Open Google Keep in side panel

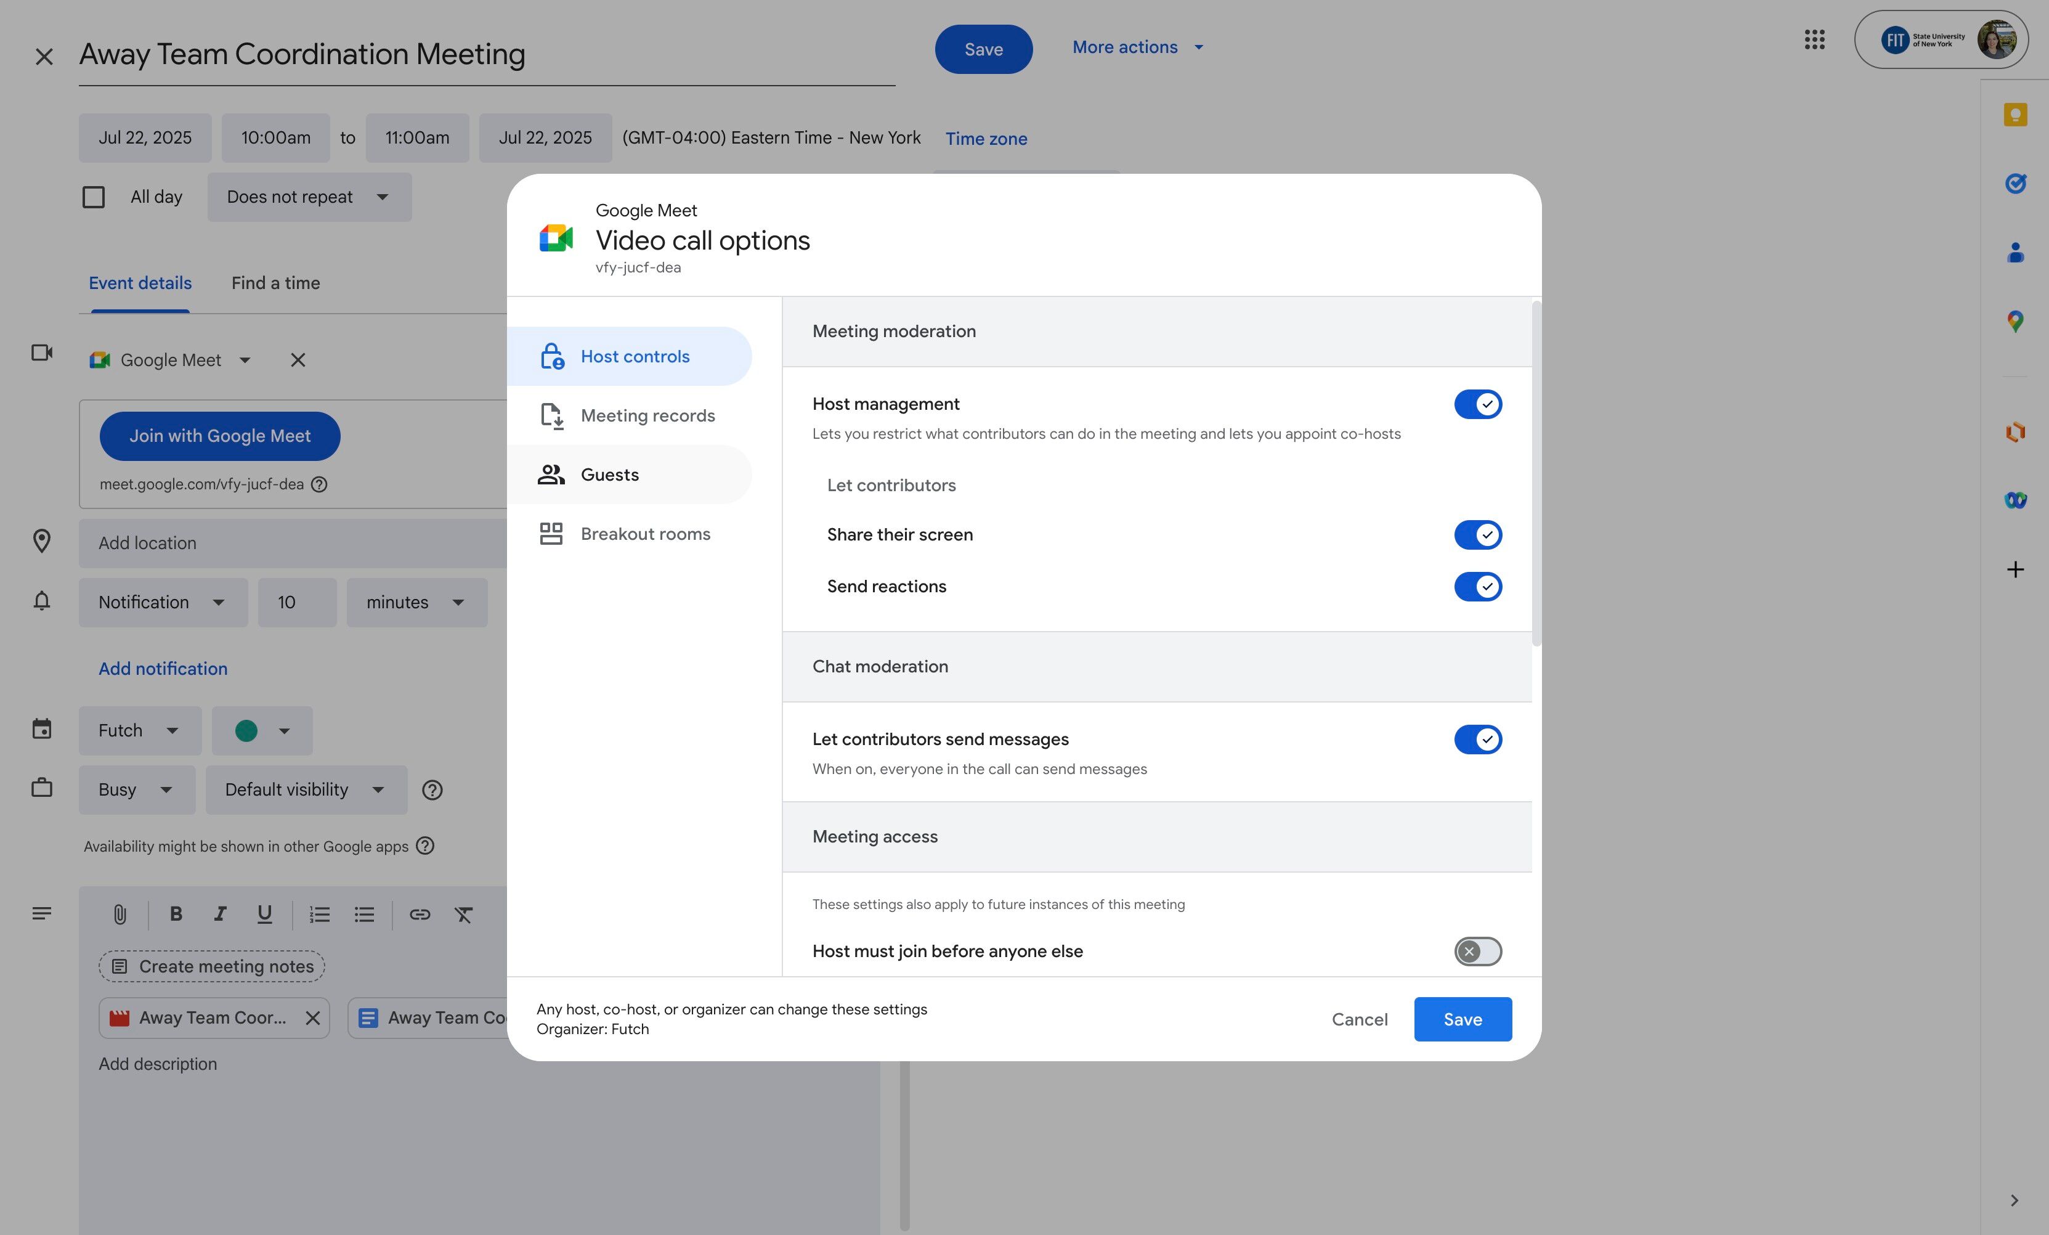pos(2015,115)
